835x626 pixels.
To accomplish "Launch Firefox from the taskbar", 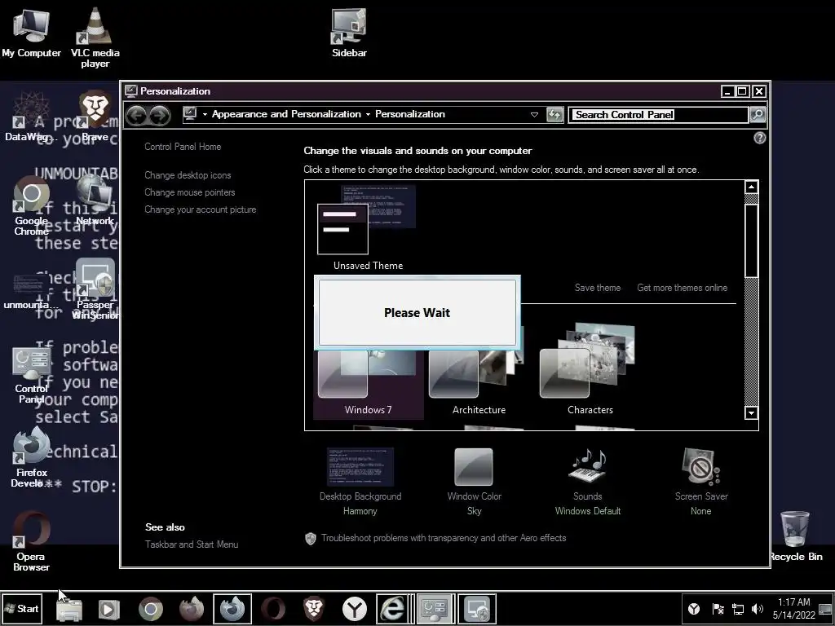I will tap(191, 609).
